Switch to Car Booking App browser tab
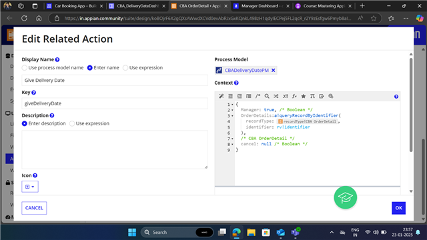 75,6
